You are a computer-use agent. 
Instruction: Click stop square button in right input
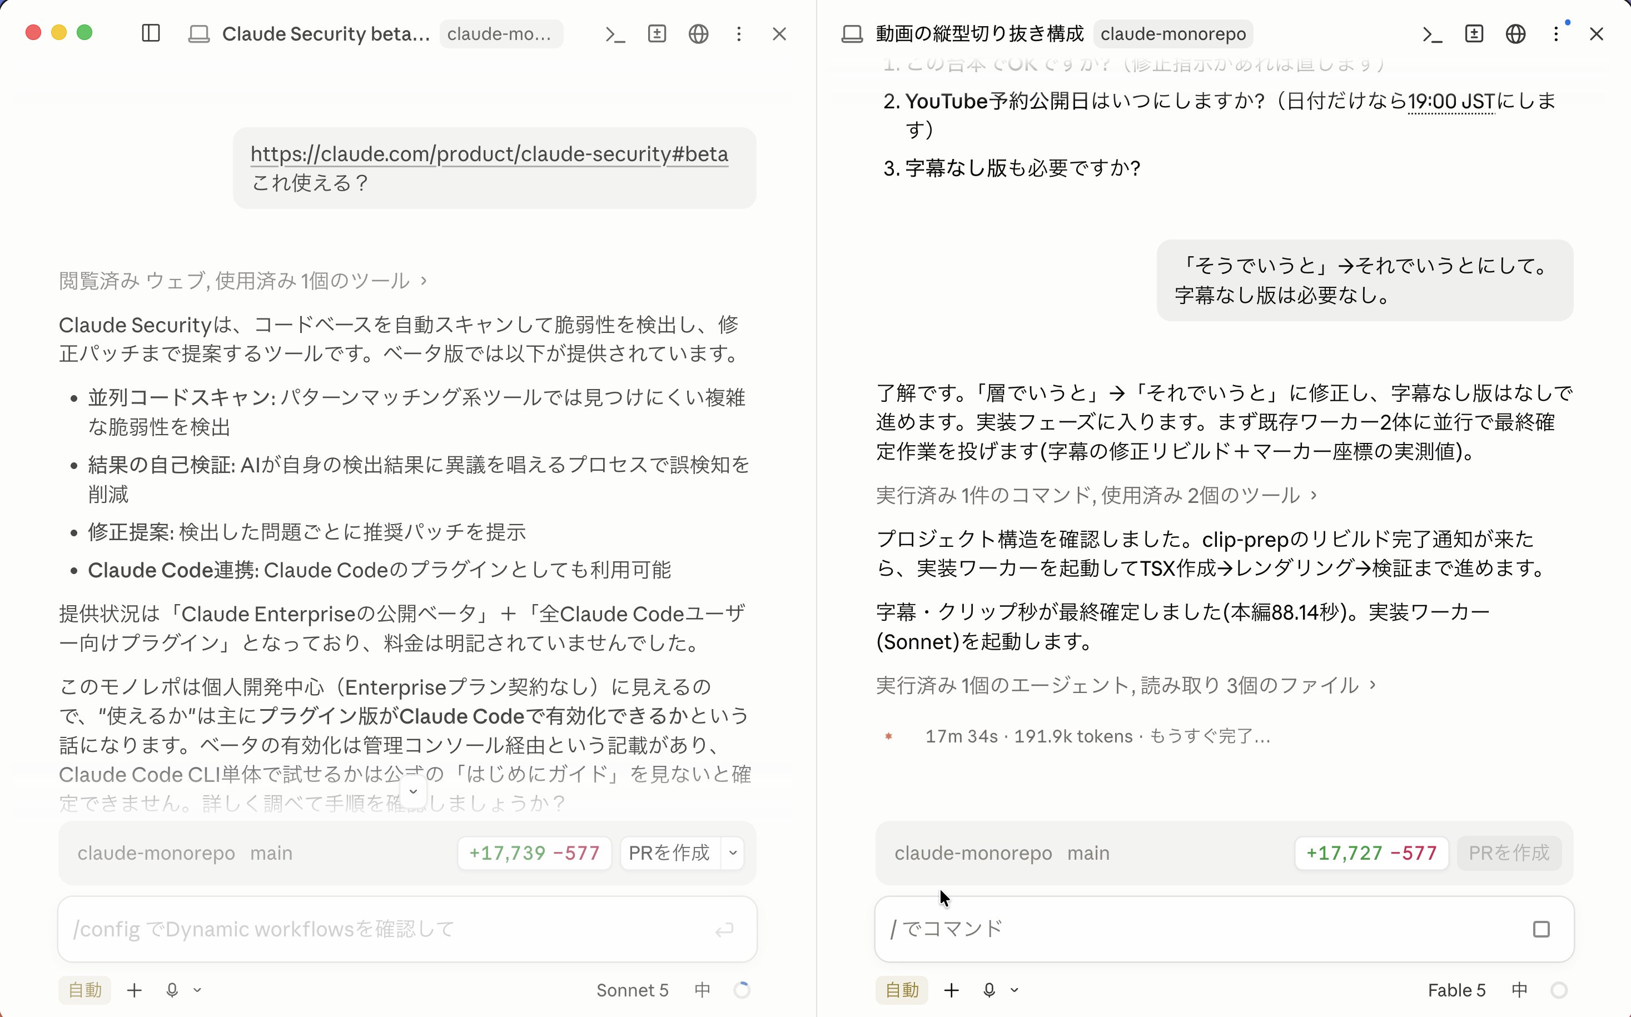pyautogui.click(x=1541, y=930)
